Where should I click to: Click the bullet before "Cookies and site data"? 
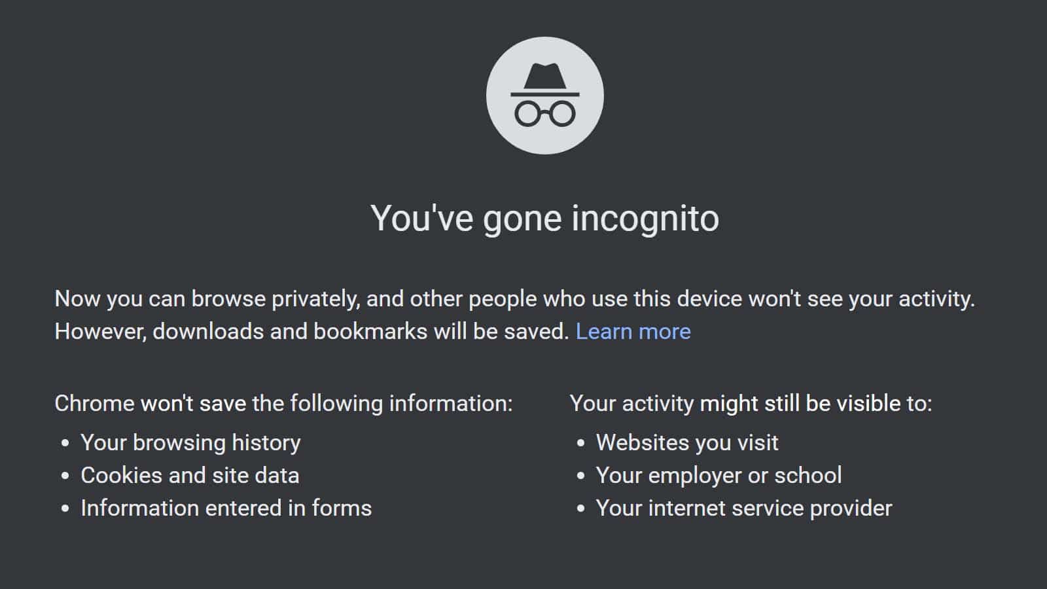tap(65, 476)
